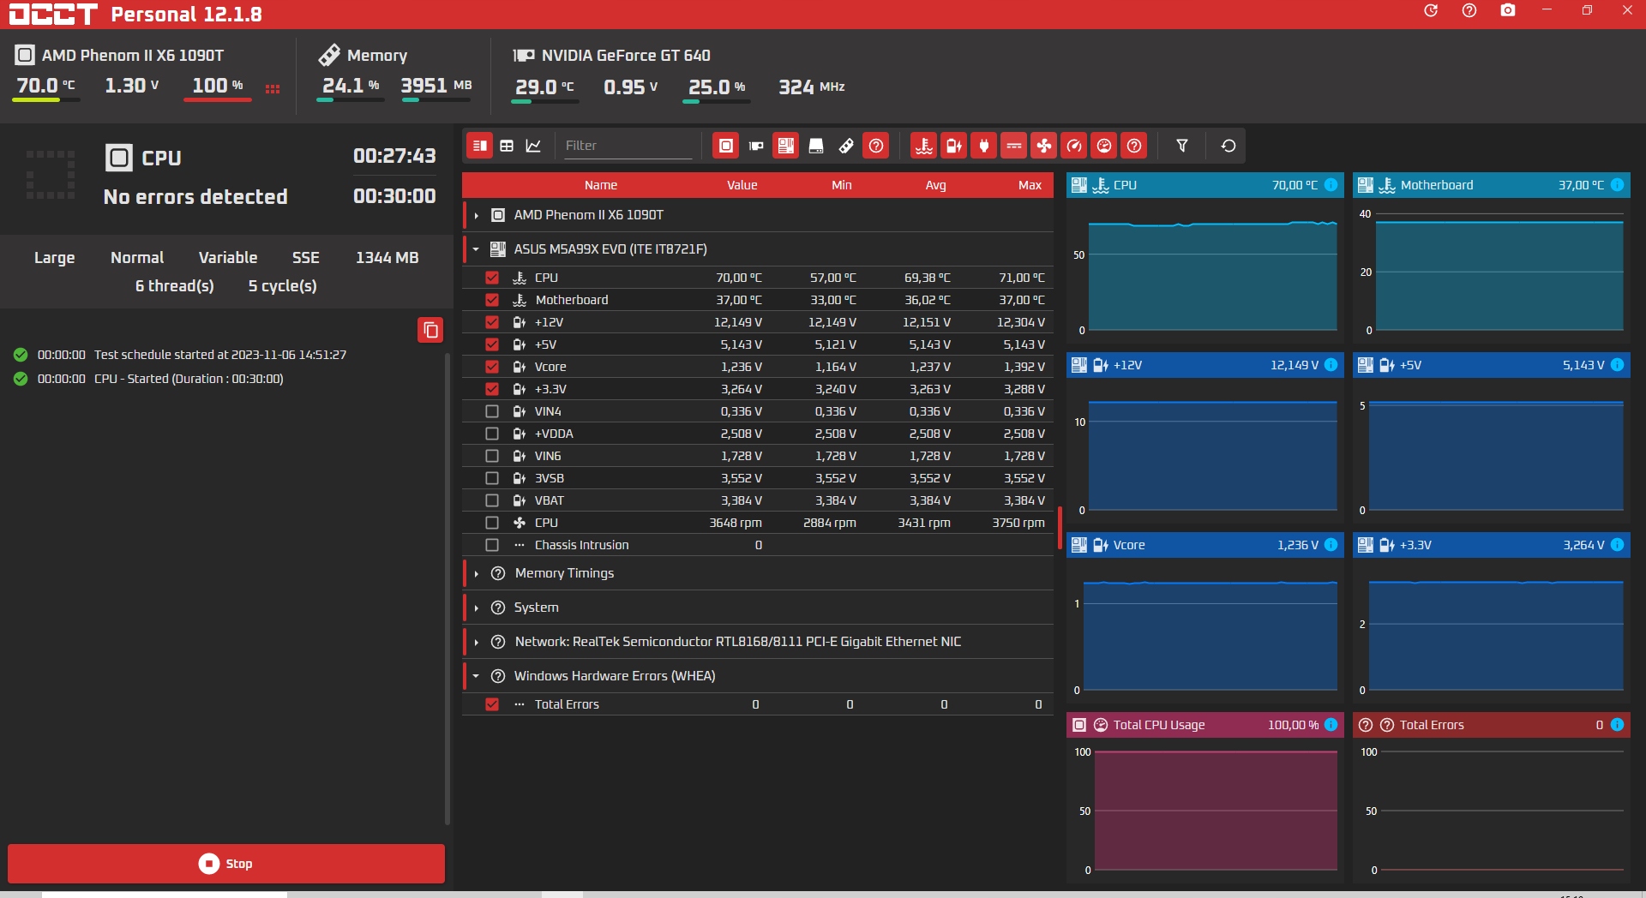
Task: Click the fan sensor filter icon
Action: (1043, 146)
